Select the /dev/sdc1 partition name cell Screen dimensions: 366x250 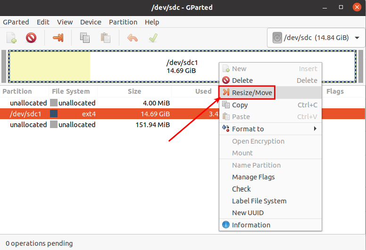tap(25, 113)
